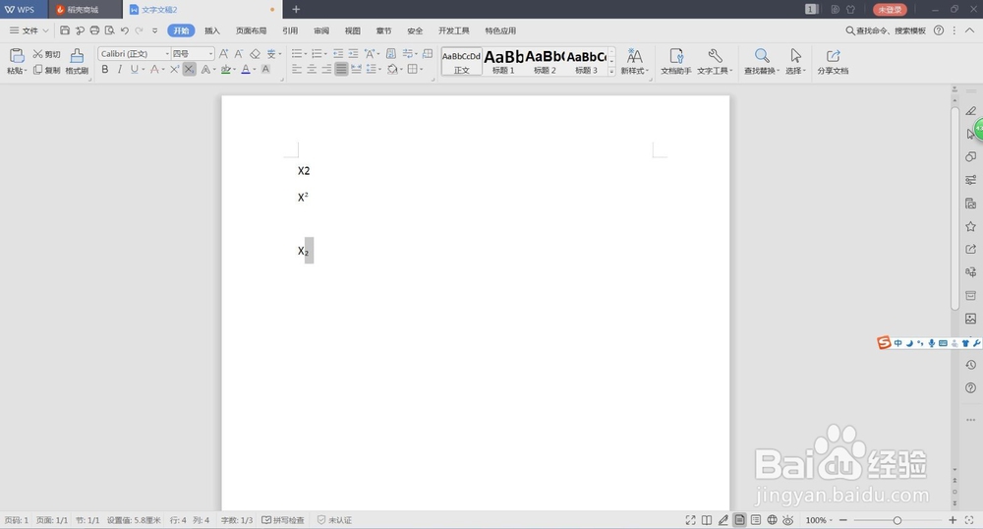The height and width of the screenshot is (529, 983).
Task: Open the New Style (新样式) dropdown
Action: point(634,70)
